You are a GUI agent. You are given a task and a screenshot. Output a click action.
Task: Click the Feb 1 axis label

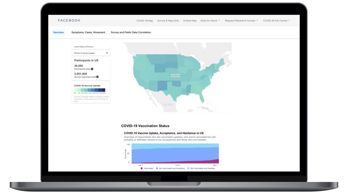178,165
